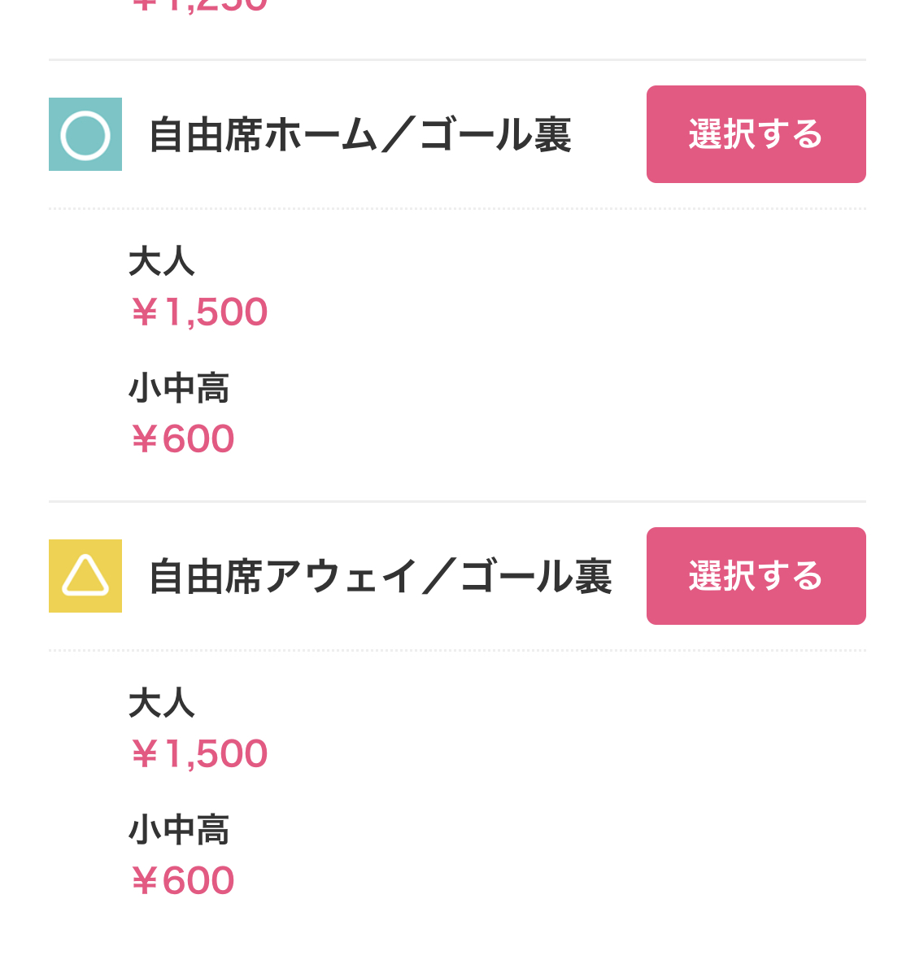Click the solid divider above the home seat section
This screenshot has height=960, width=915.
click(x=457, y=59)
